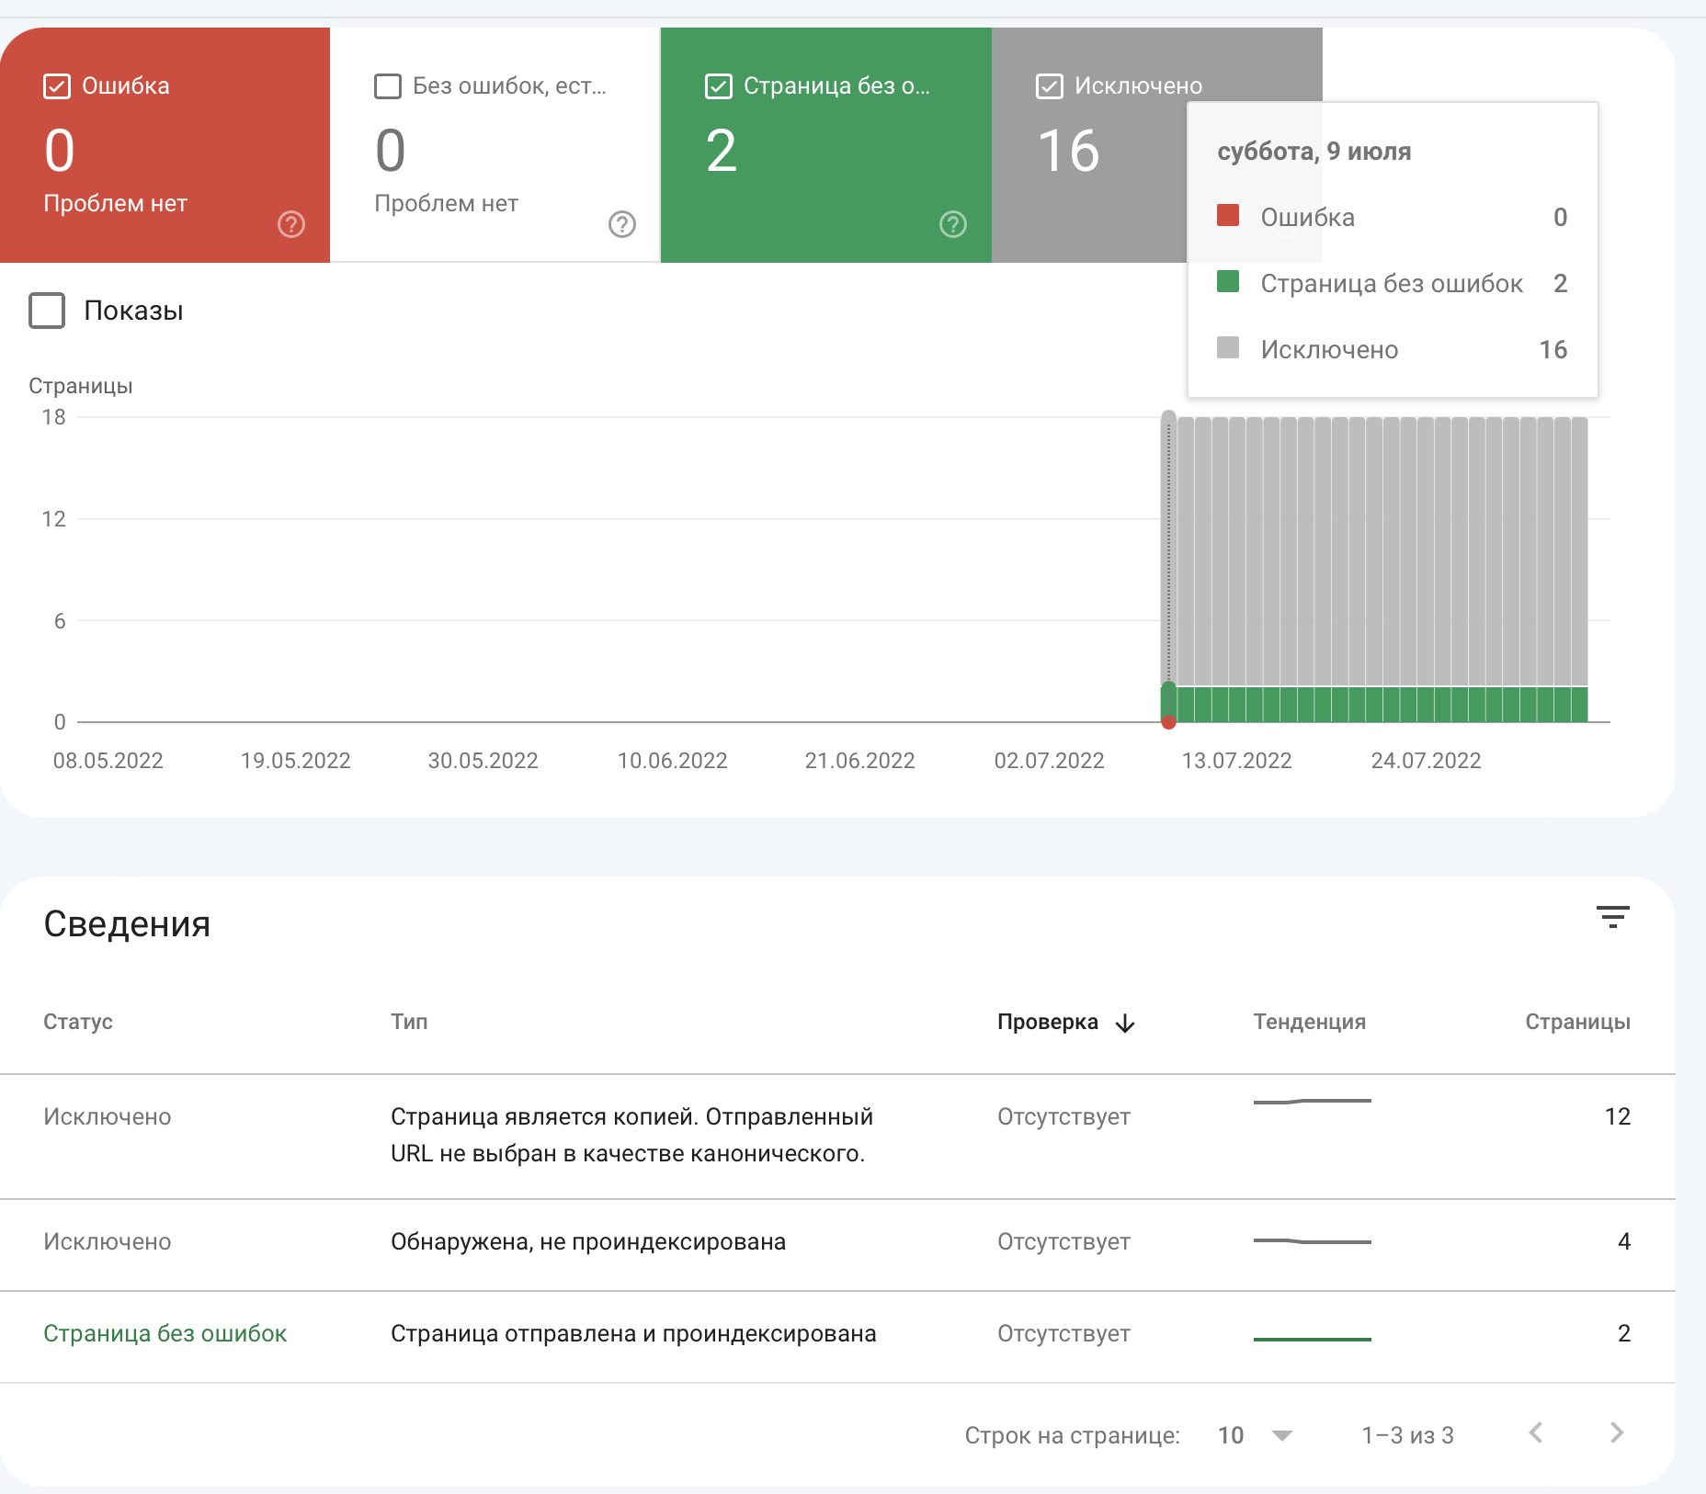Click the sort arrow next to Проверка
Screen dimensions: 1706x1494
click(1125, 1023)
